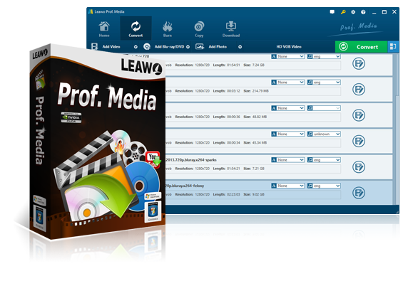The width and height of the screenshot is (413, 281).
Task: Open the Copy tab
Action: (199, 29)
